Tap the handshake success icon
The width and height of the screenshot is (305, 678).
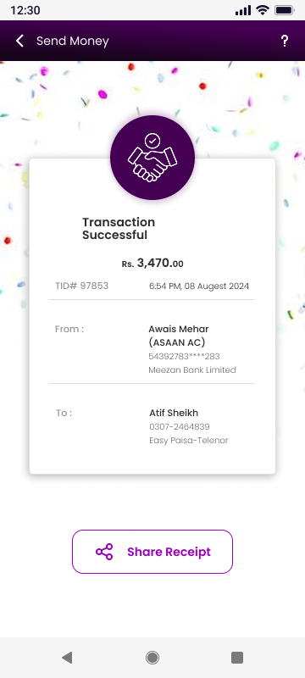(x=152, y=158)
